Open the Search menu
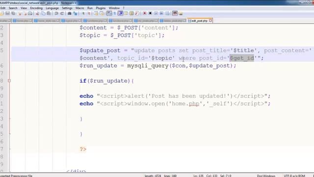The image size is (314, 177). point(13,8)
